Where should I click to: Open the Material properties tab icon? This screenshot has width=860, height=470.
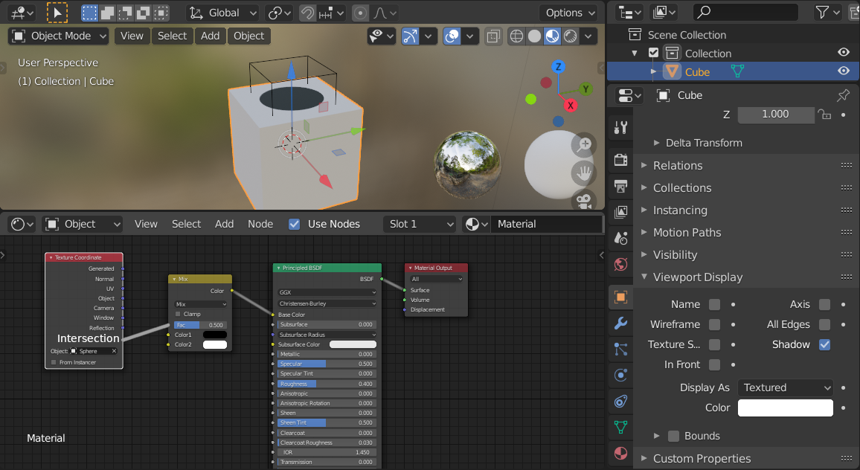click(621, 454)
